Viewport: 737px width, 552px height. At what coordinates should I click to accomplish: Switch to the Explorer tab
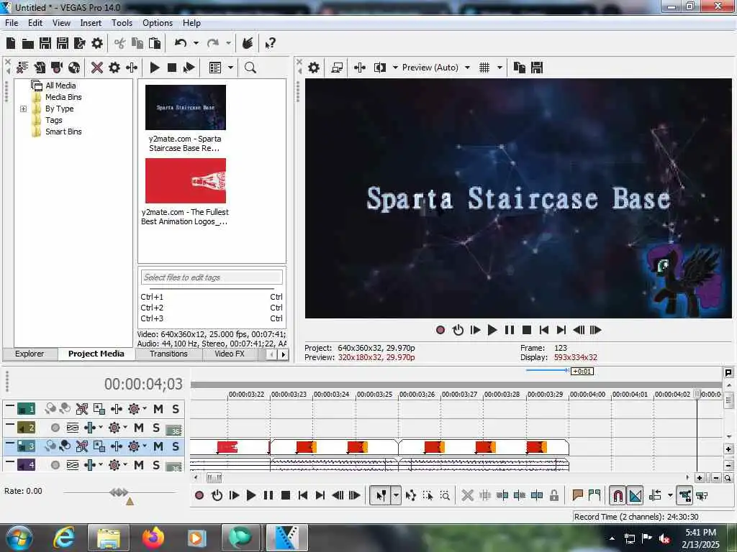29,354
